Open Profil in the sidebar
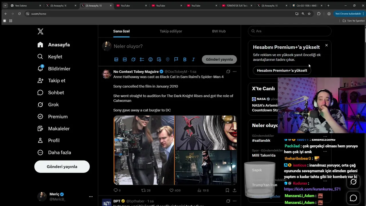This screenshot has height=206, width=366. (x=48, y=140)
